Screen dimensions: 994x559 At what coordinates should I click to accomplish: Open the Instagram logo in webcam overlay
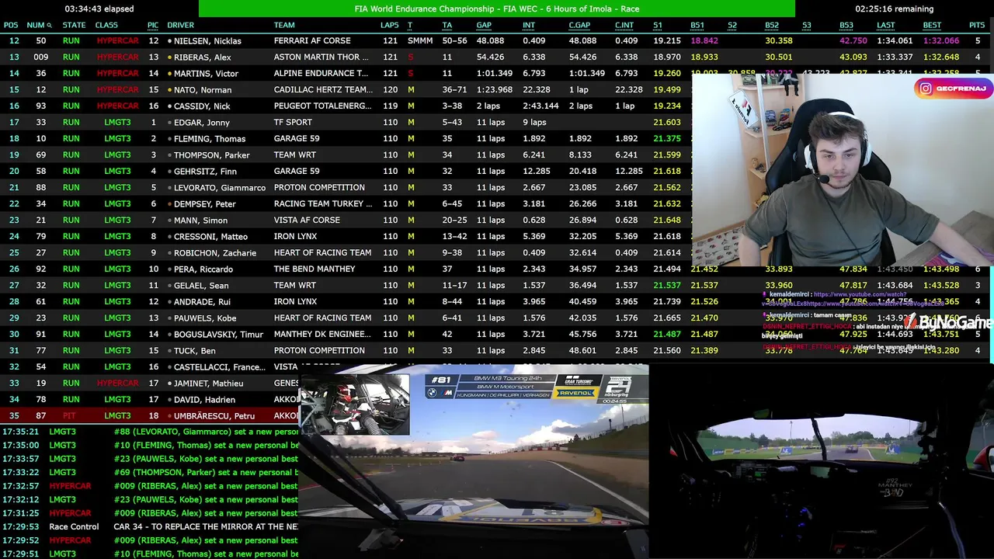926,89
